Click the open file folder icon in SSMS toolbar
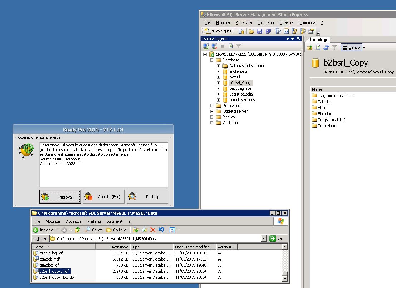Screen dimensions: 396x288 tap(252, 31)
